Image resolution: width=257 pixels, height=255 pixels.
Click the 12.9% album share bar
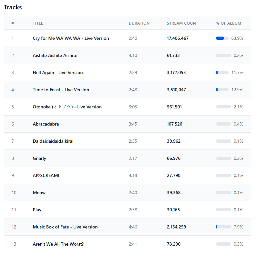[x=222, y=90]
